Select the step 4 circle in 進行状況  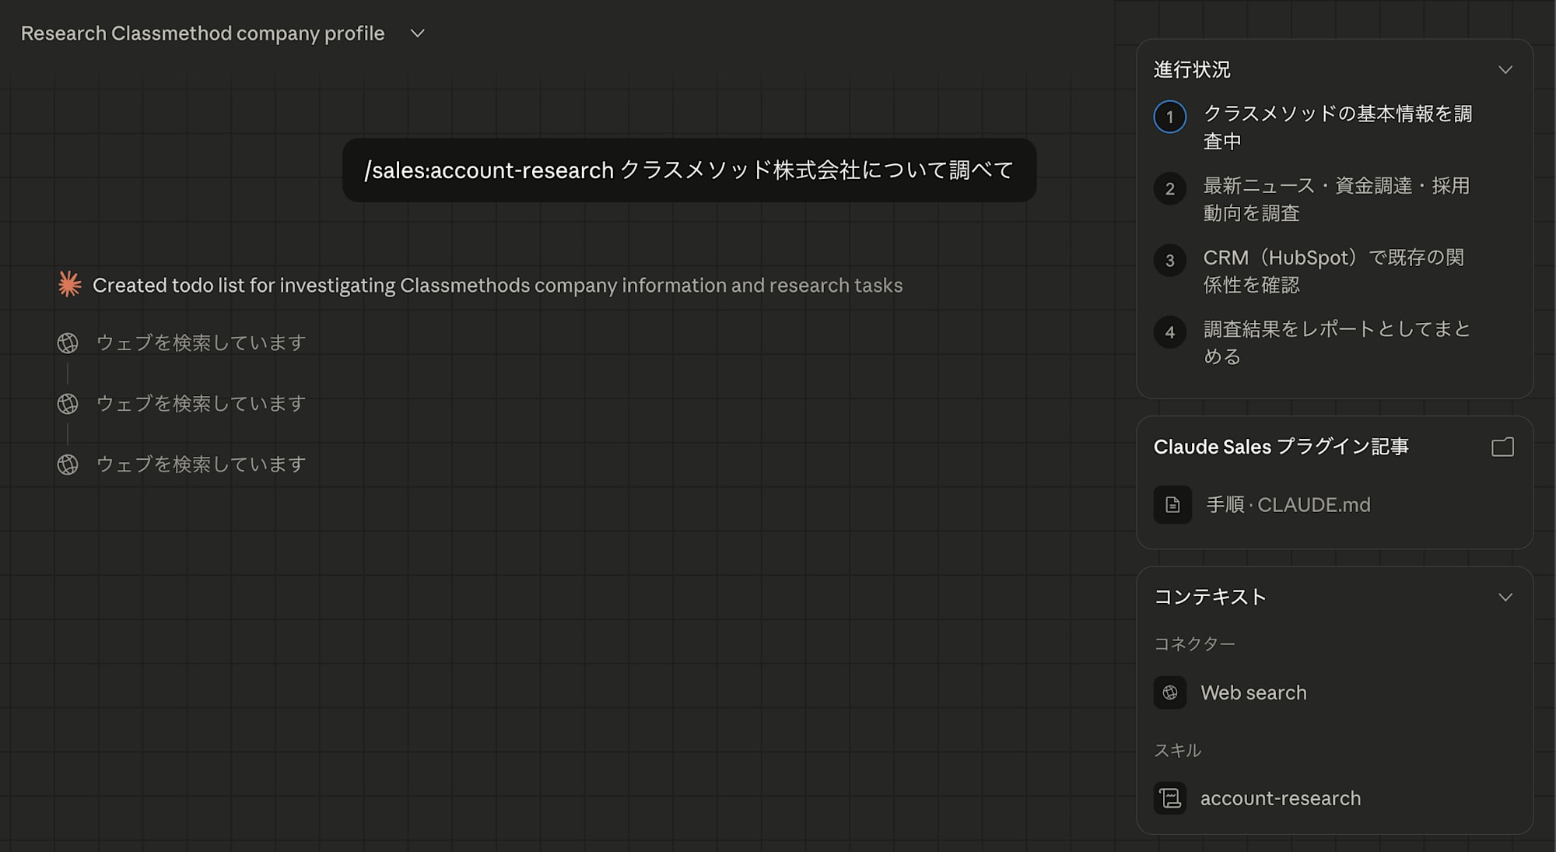pos(1169,332)
